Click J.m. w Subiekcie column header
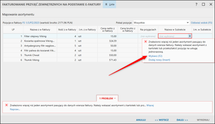 click(202, 30)
